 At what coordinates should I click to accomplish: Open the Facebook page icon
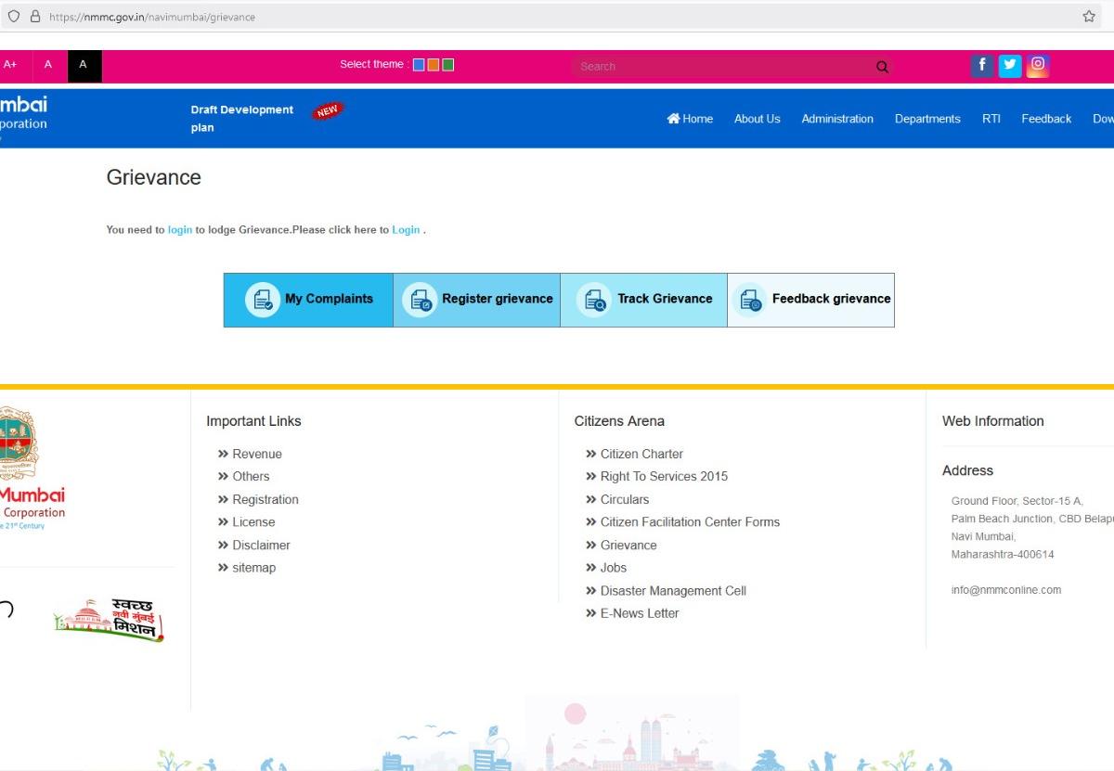pos(981,65)
